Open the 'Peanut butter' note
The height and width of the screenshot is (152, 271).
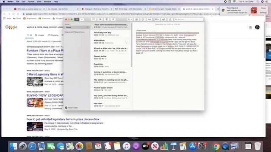pyautogui.click(x=111, y=57)
